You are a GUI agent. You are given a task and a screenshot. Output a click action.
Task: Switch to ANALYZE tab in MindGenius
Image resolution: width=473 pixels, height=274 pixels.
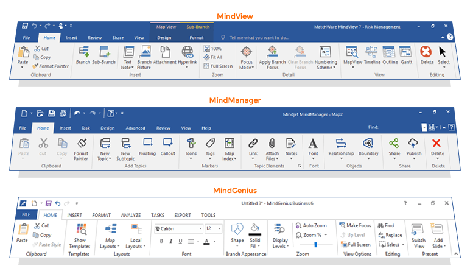131,215
